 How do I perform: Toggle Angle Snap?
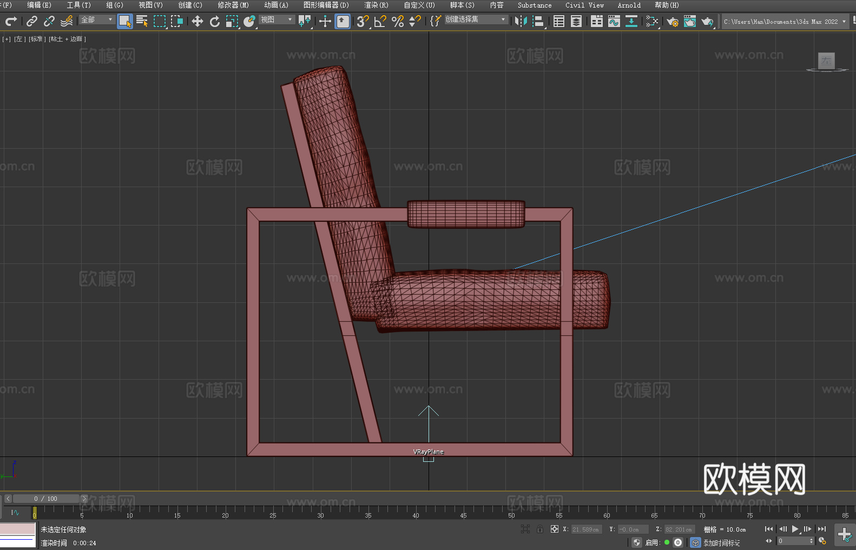coord(380,21)
